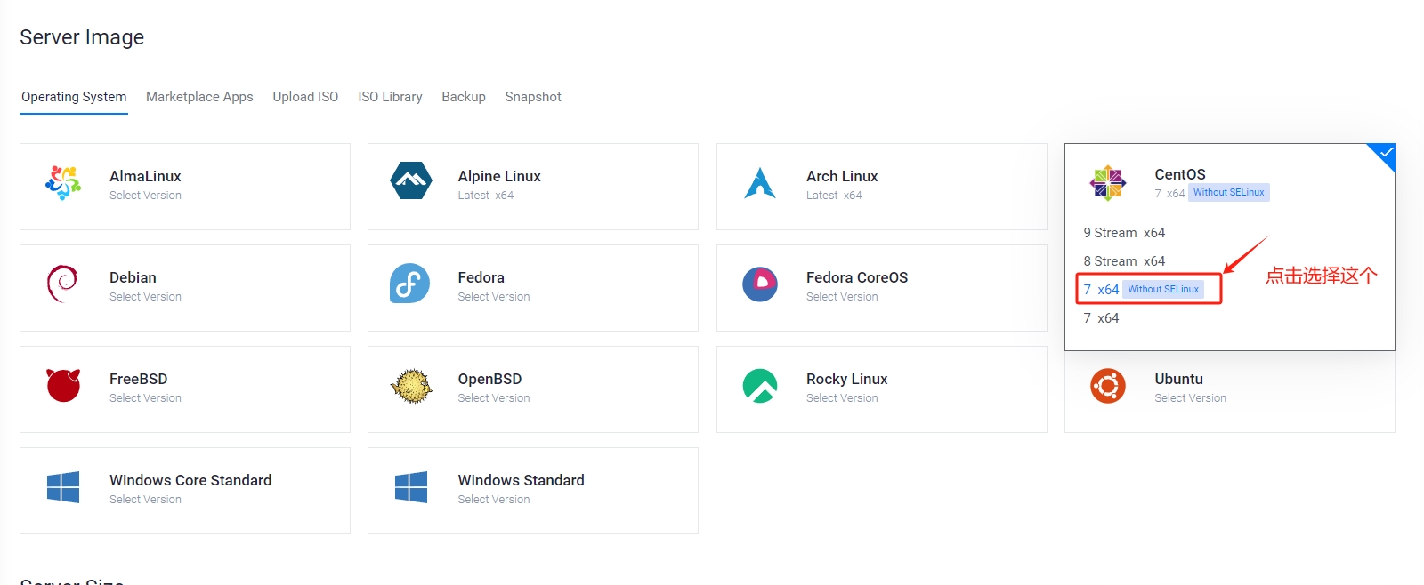The width and height of the screenshot is (1424, 585).
Task: Click Latest x64 under Arch Linux
Action: (834, 196)
